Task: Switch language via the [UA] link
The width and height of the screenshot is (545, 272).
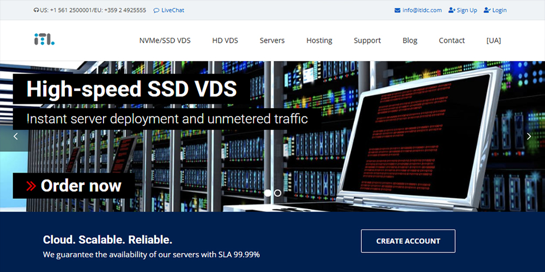Action: click(x=493, y=40)
